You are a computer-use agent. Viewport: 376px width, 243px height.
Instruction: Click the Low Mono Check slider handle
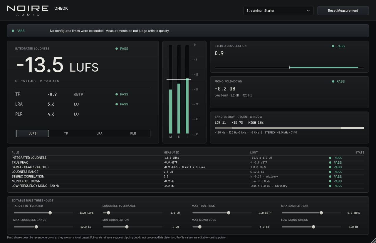click(313, 227)
